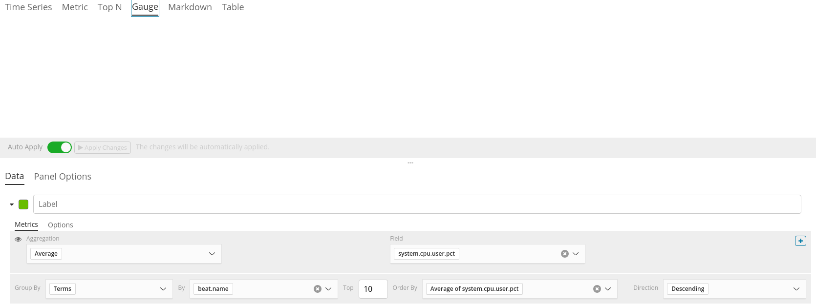Open the green series color picker

[23, 204]
